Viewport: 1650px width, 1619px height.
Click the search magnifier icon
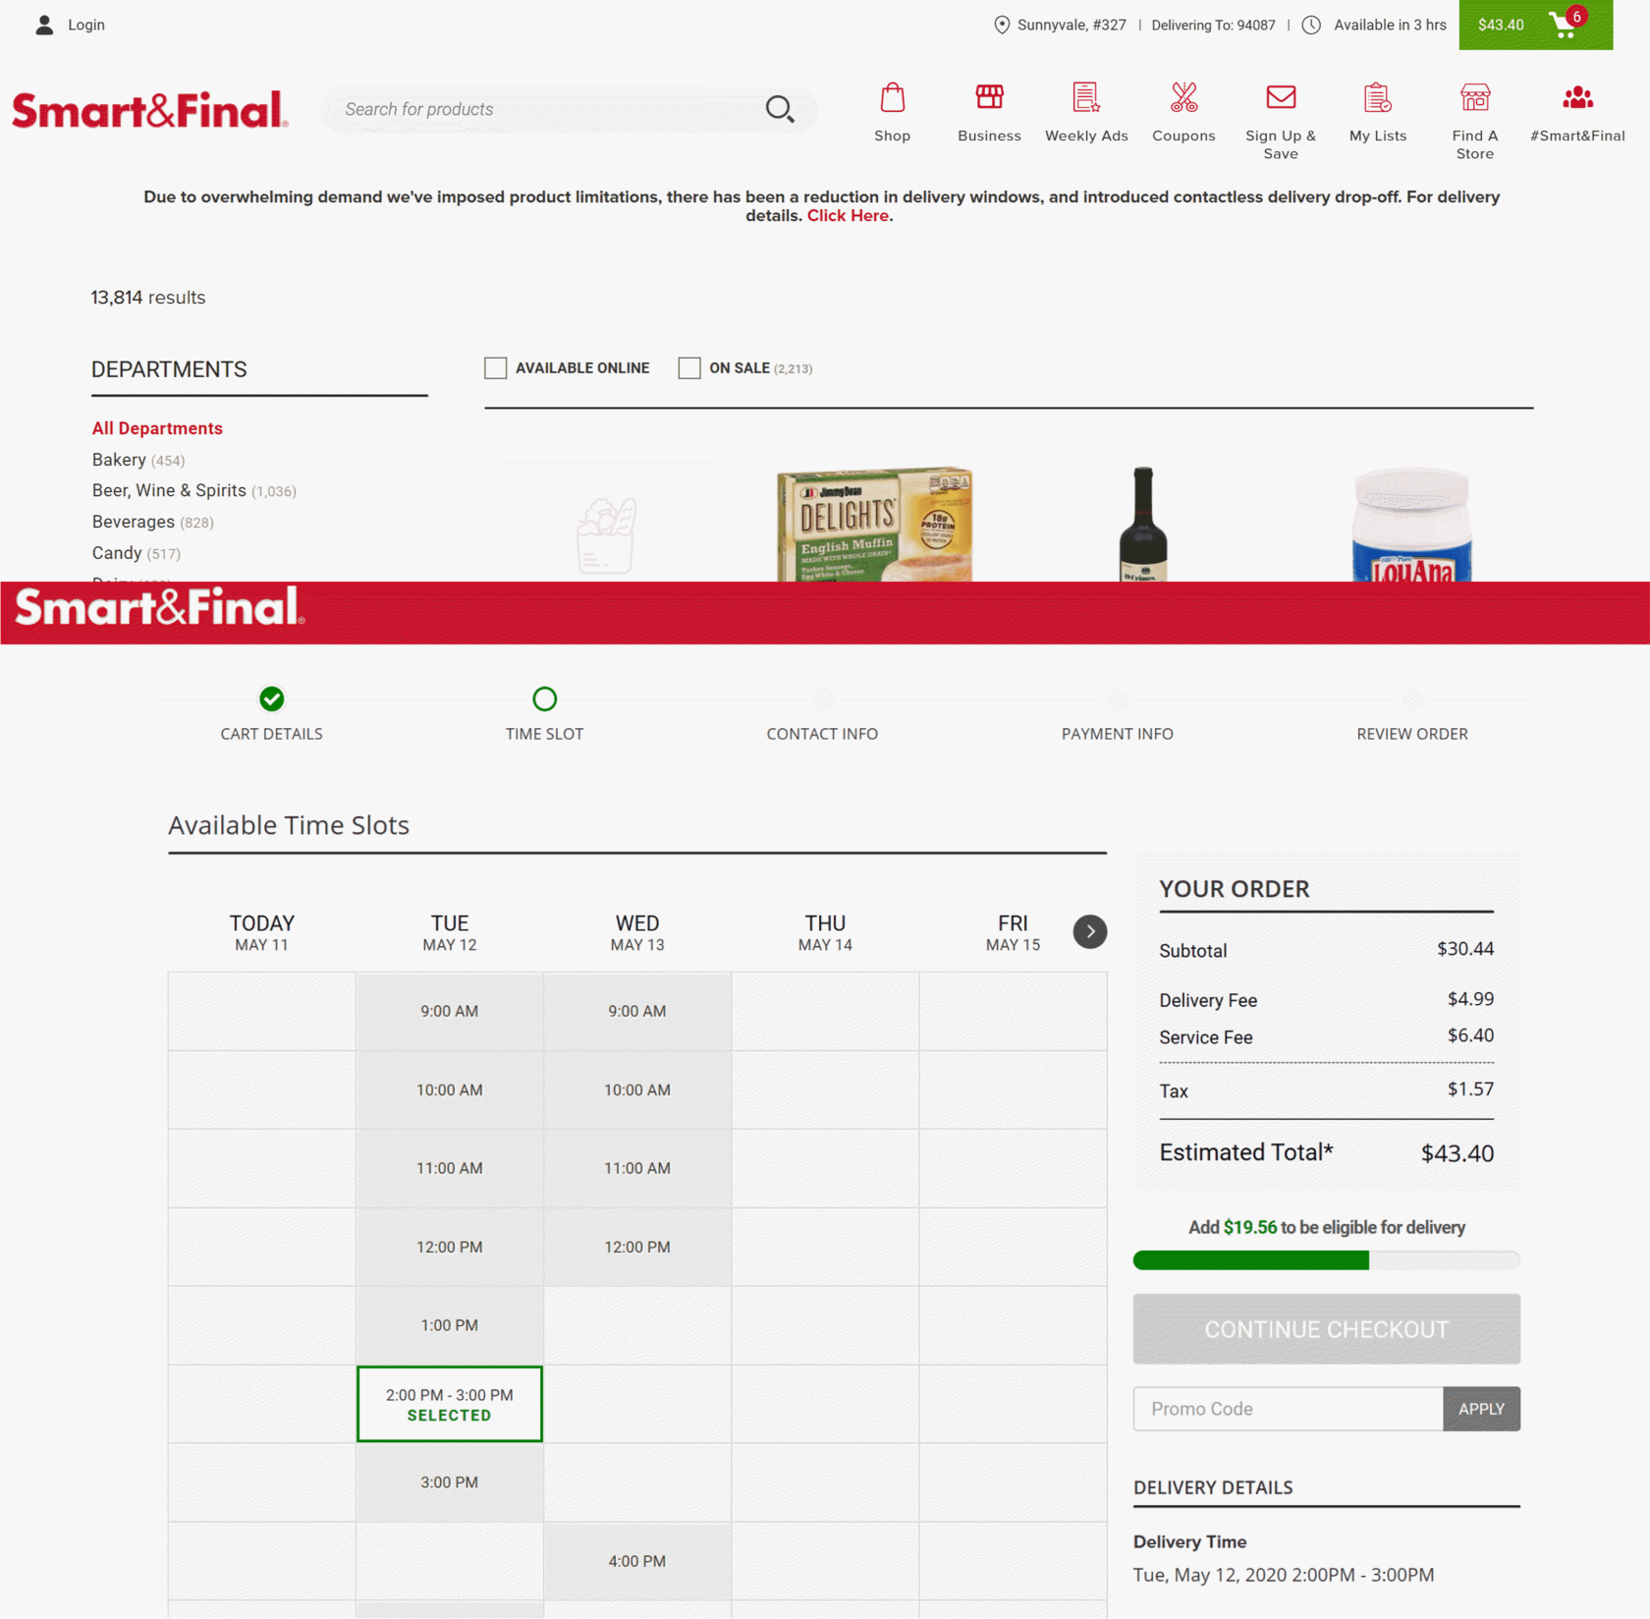point(780,109)
